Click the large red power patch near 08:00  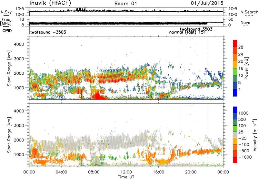[97, 95]
